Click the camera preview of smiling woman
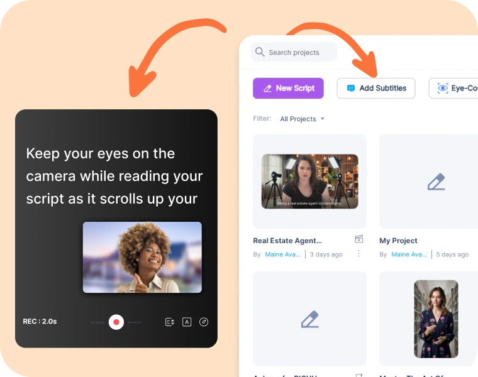Screen dimensions: 478x377 pyautogui.click(x=142, y=258)
